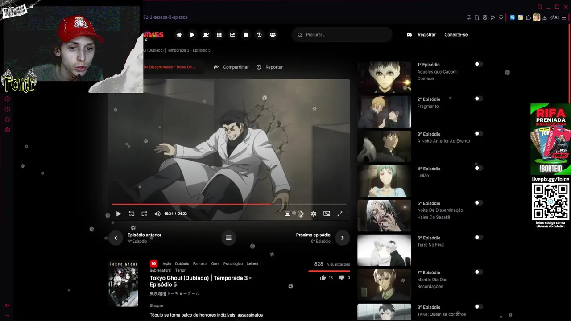The height and width of the screenshot is (321, 571).
Task: Open the community users nav icon
Action: click(x=273, y=35)
